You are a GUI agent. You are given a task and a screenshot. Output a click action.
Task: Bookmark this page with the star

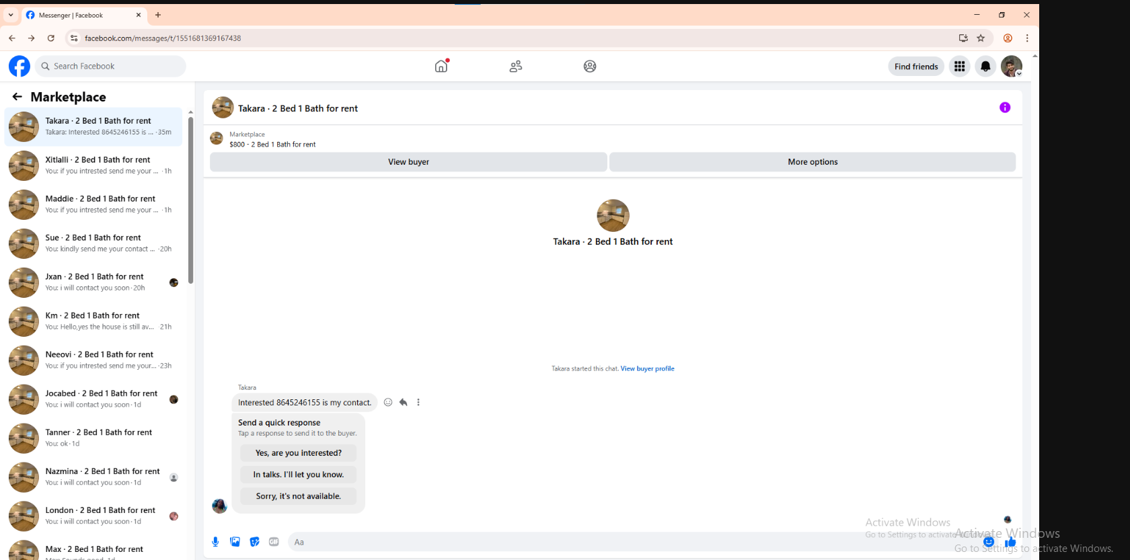click(981, 38)
